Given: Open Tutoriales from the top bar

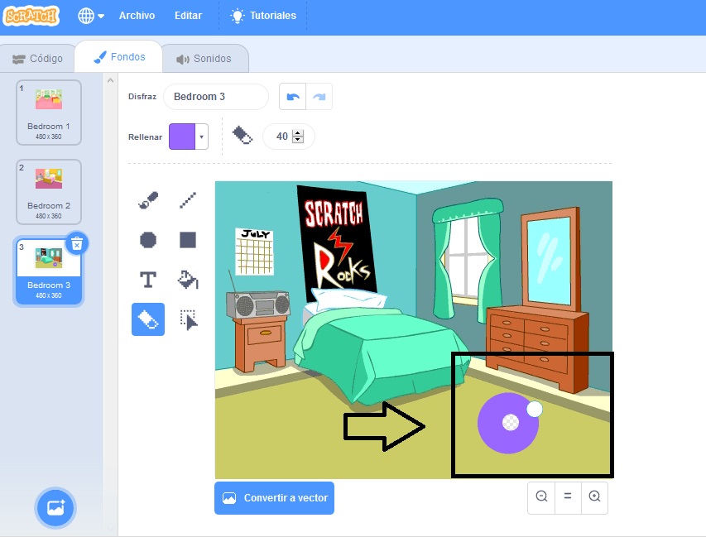Looking at the screenshot, I should (x=262, y=16).
